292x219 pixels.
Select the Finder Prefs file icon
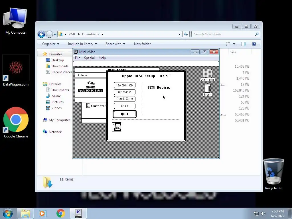point(88,106)
